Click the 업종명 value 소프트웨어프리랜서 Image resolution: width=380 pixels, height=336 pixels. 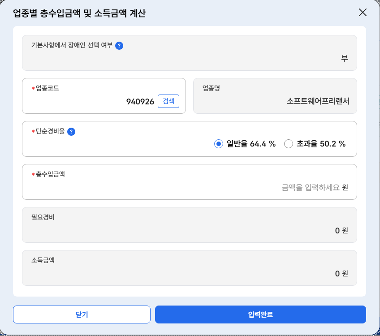pyautogui.click(x=318, y=101)
